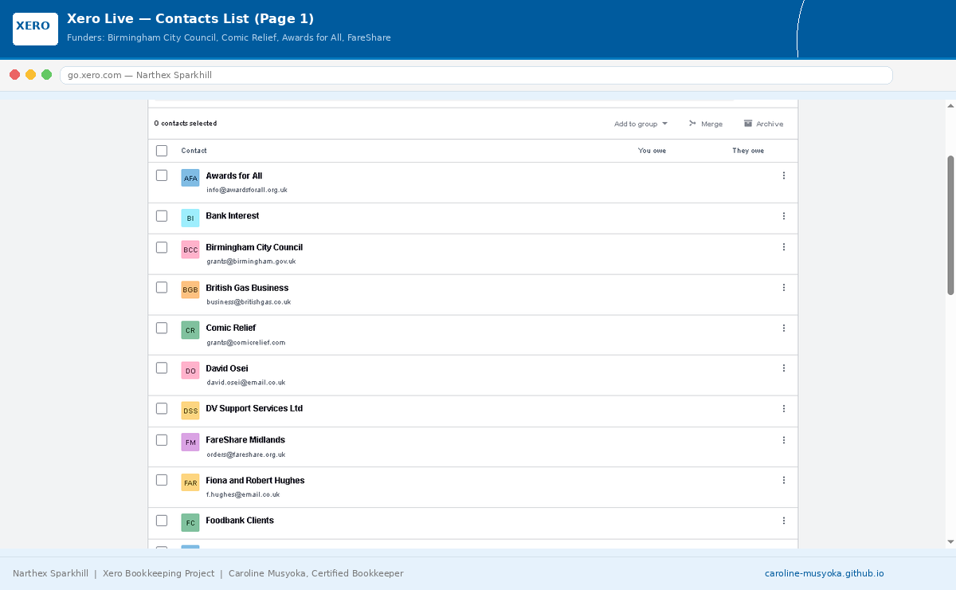Screen dimensions: 956x590
Task: Open row options menu for DV Support Services Ltd
Action: (x=784, y=409)
